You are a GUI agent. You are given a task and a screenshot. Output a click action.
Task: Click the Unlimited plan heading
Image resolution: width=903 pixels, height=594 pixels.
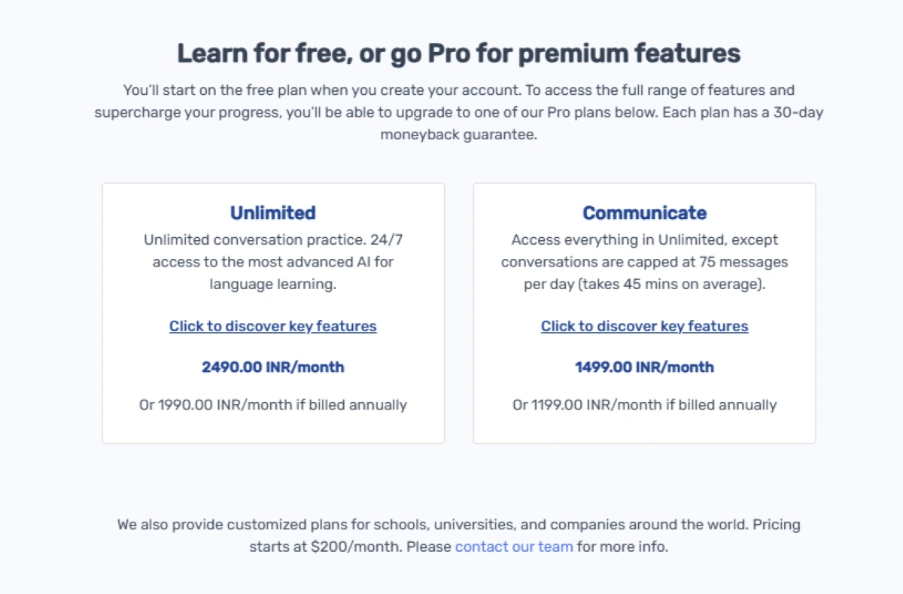[x=272, y=213]
